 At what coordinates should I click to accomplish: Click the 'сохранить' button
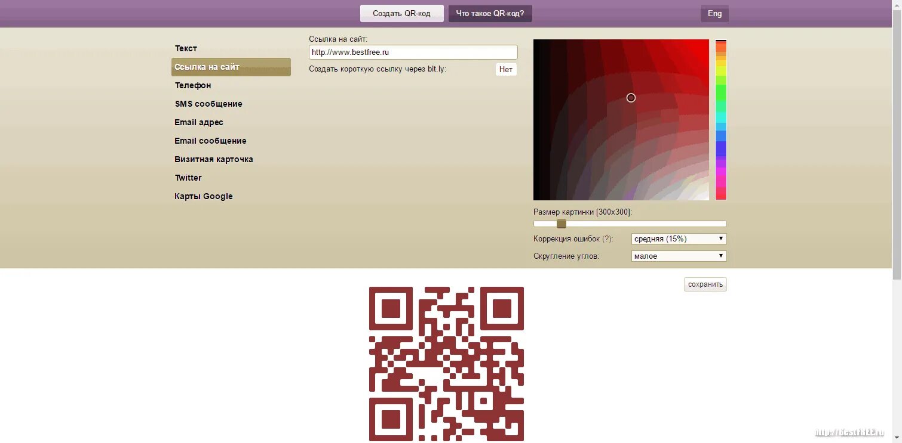click(705, 284)
